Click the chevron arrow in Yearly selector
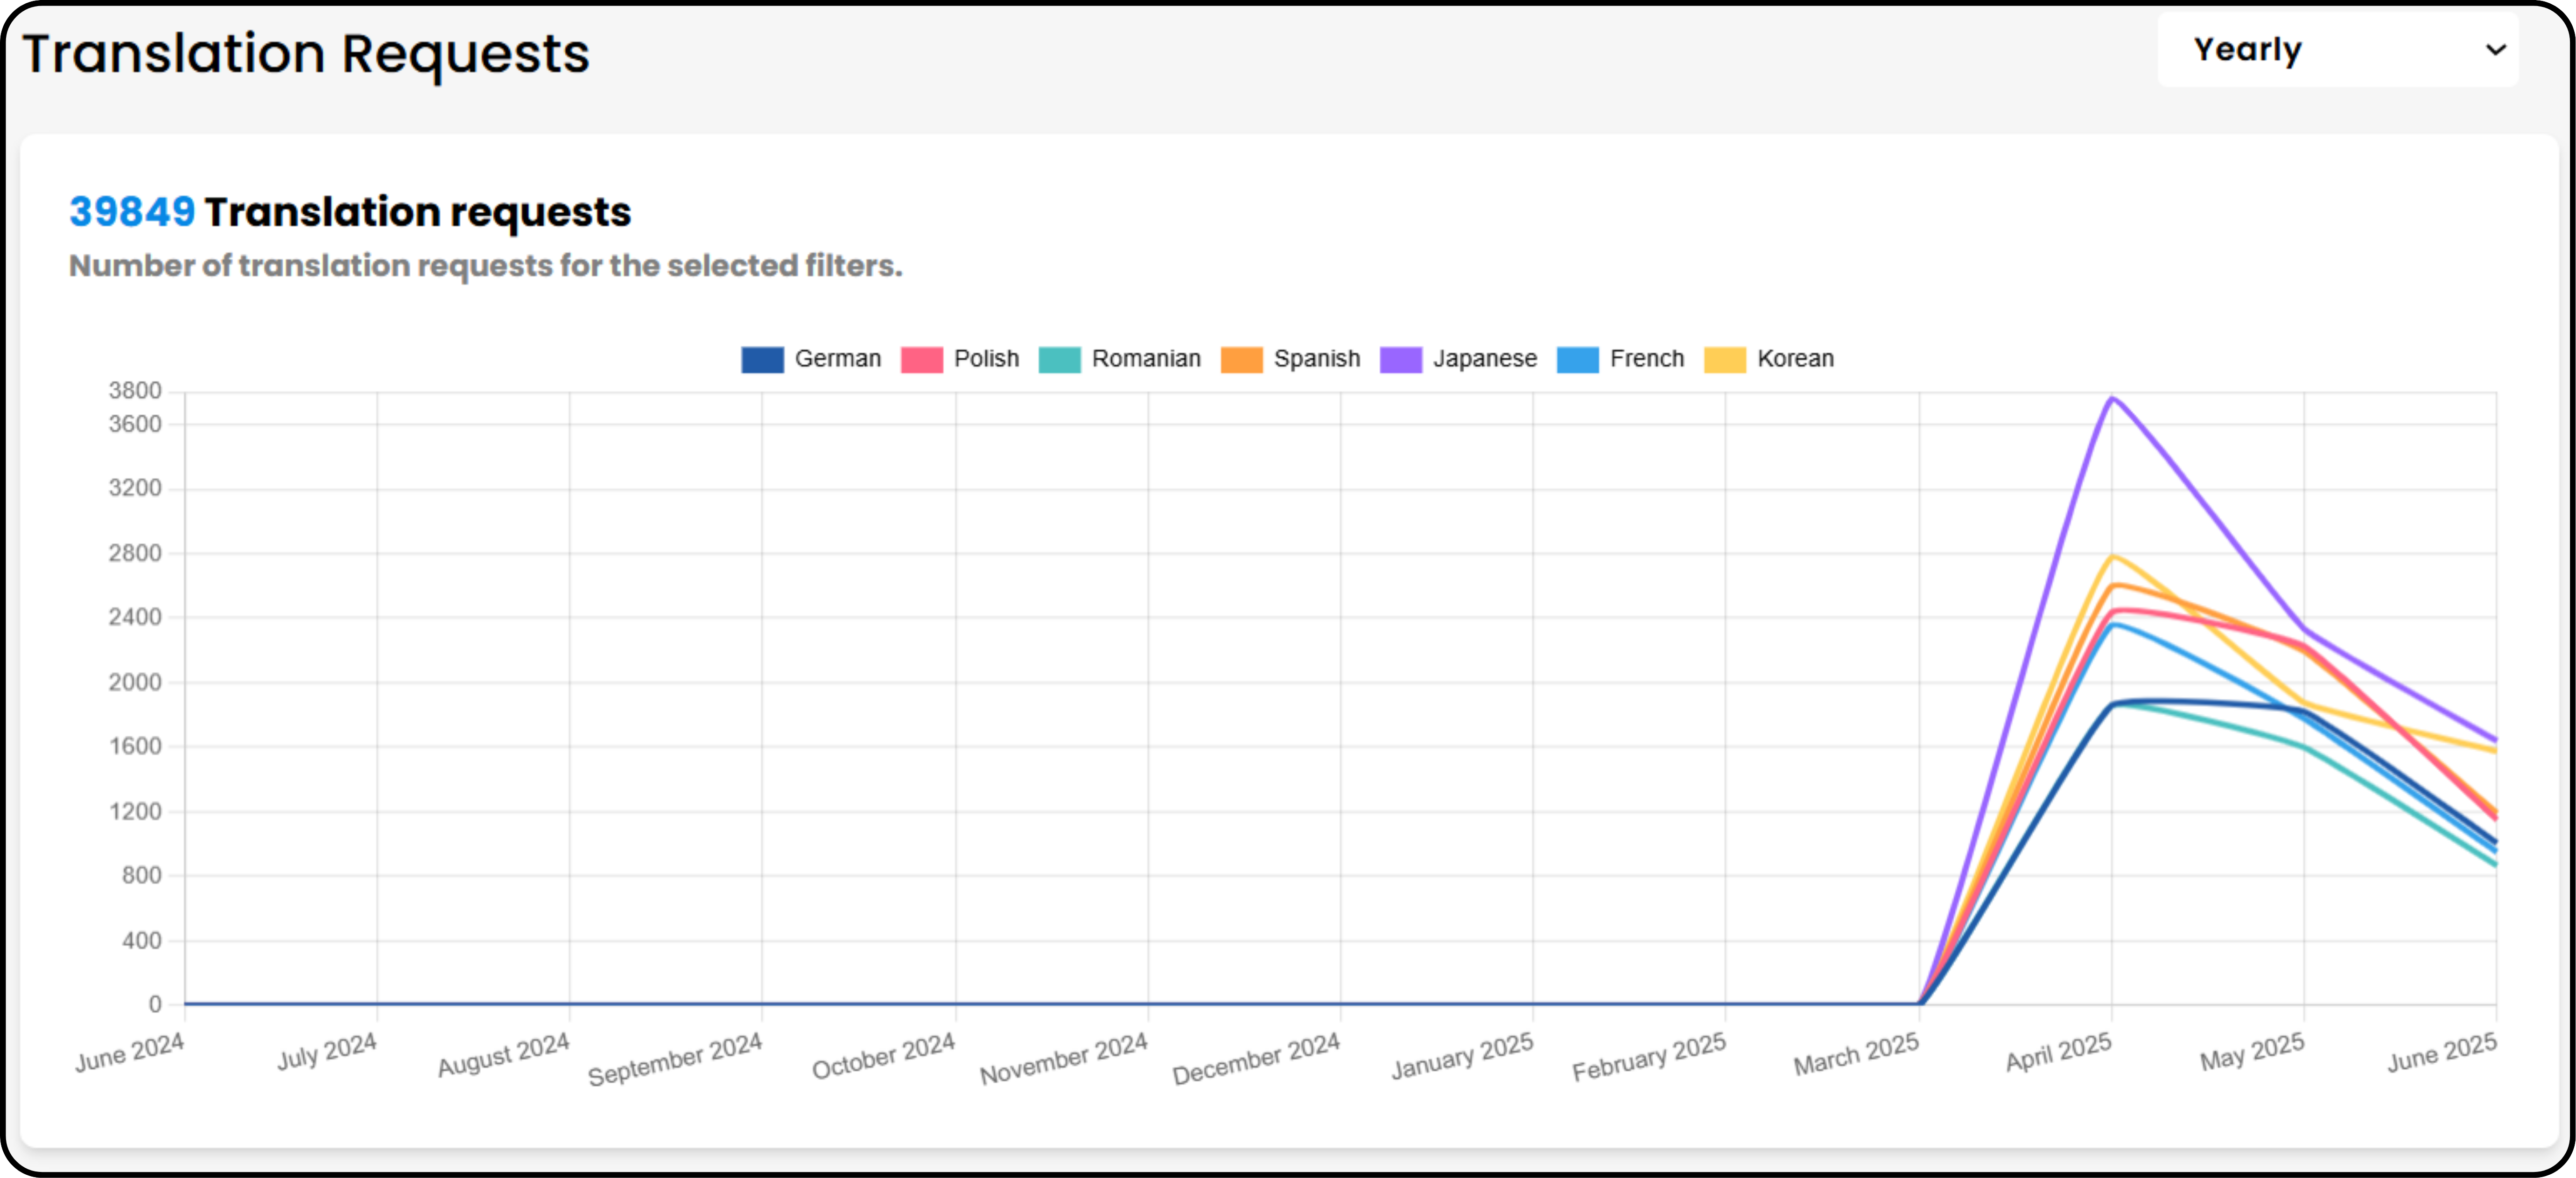The height and width of the screenshot is (1178, 2576). pos(2496,50)
